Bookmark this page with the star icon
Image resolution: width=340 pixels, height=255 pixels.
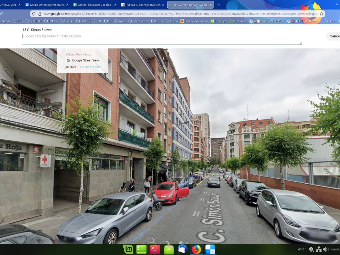pos(321,13)
